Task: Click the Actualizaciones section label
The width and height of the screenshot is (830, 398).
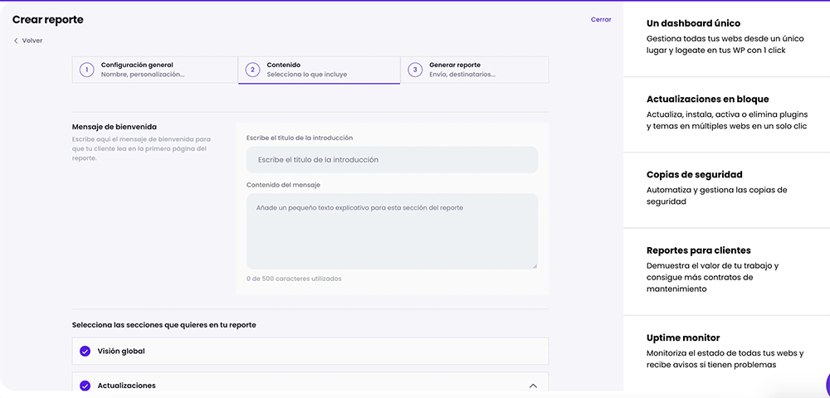Action: click(126, 386)
